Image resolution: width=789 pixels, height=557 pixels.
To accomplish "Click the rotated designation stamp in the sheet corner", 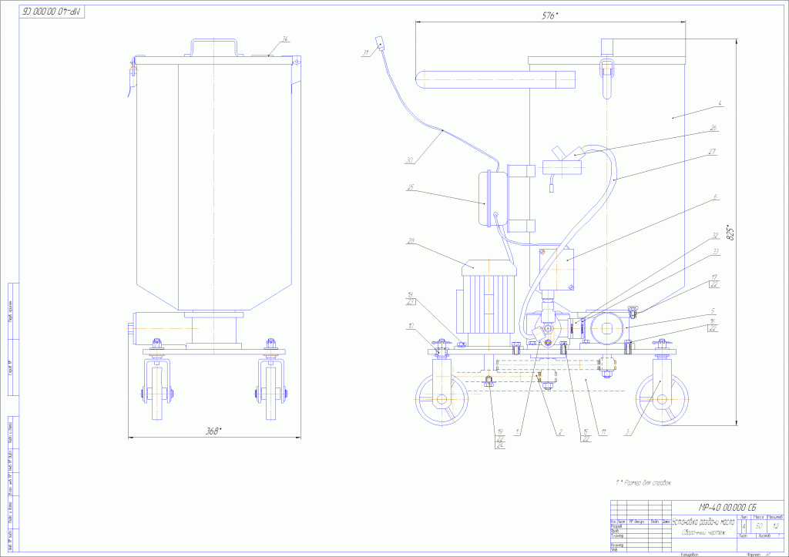I will (x=52, y=11).
